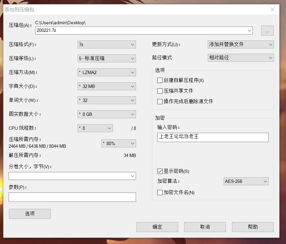The height and width of the screenshot is (244, 286).
Task: Check the compress shared files option
Action: [160, 91]
